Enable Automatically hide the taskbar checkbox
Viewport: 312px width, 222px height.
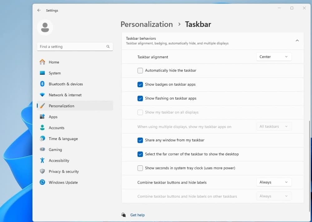coord(140,71)
